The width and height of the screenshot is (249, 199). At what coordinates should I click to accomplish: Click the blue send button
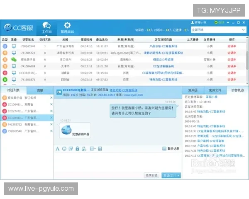click(168, 175)
